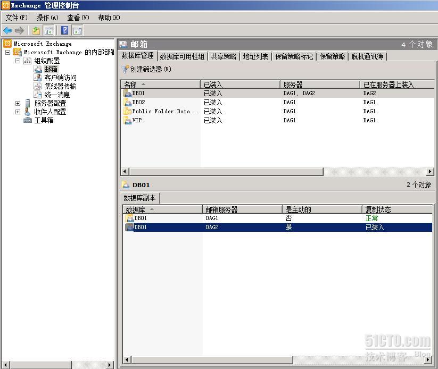Click right arrow of database list scrollbar
This screenshot has width=438, height=369.
pyautogui.click(x=431, y=171)
